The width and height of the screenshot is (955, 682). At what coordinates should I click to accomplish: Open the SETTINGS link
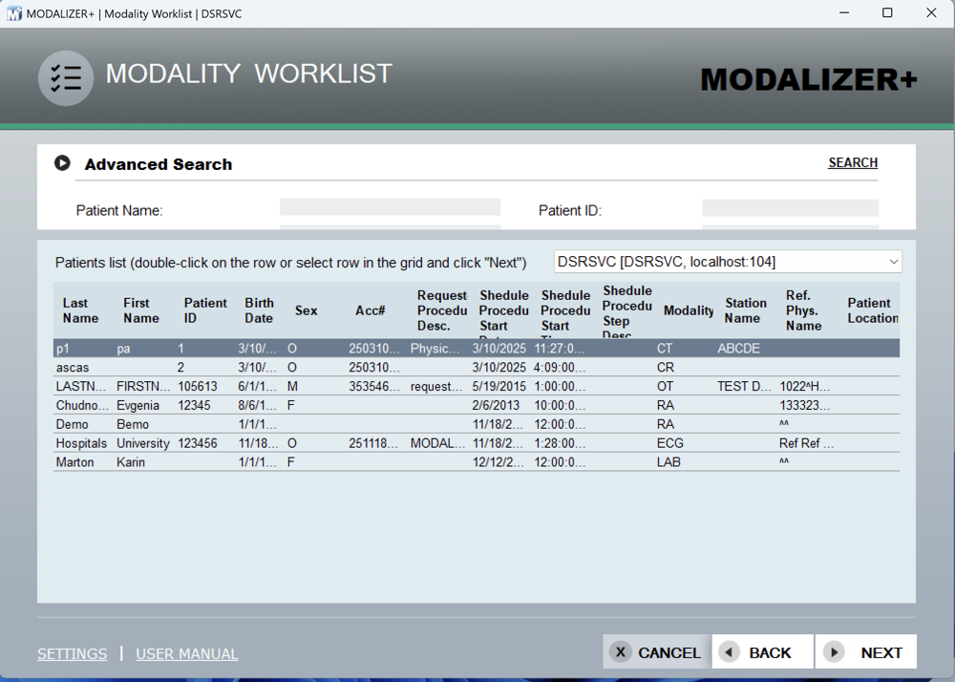(72, 654)
